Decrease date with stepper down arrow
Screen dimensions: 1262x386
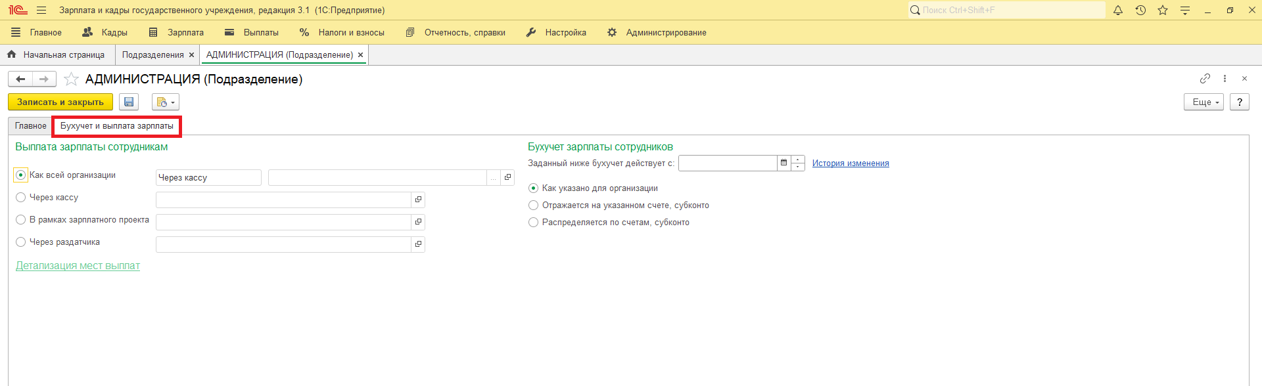[x=798, y=167]
